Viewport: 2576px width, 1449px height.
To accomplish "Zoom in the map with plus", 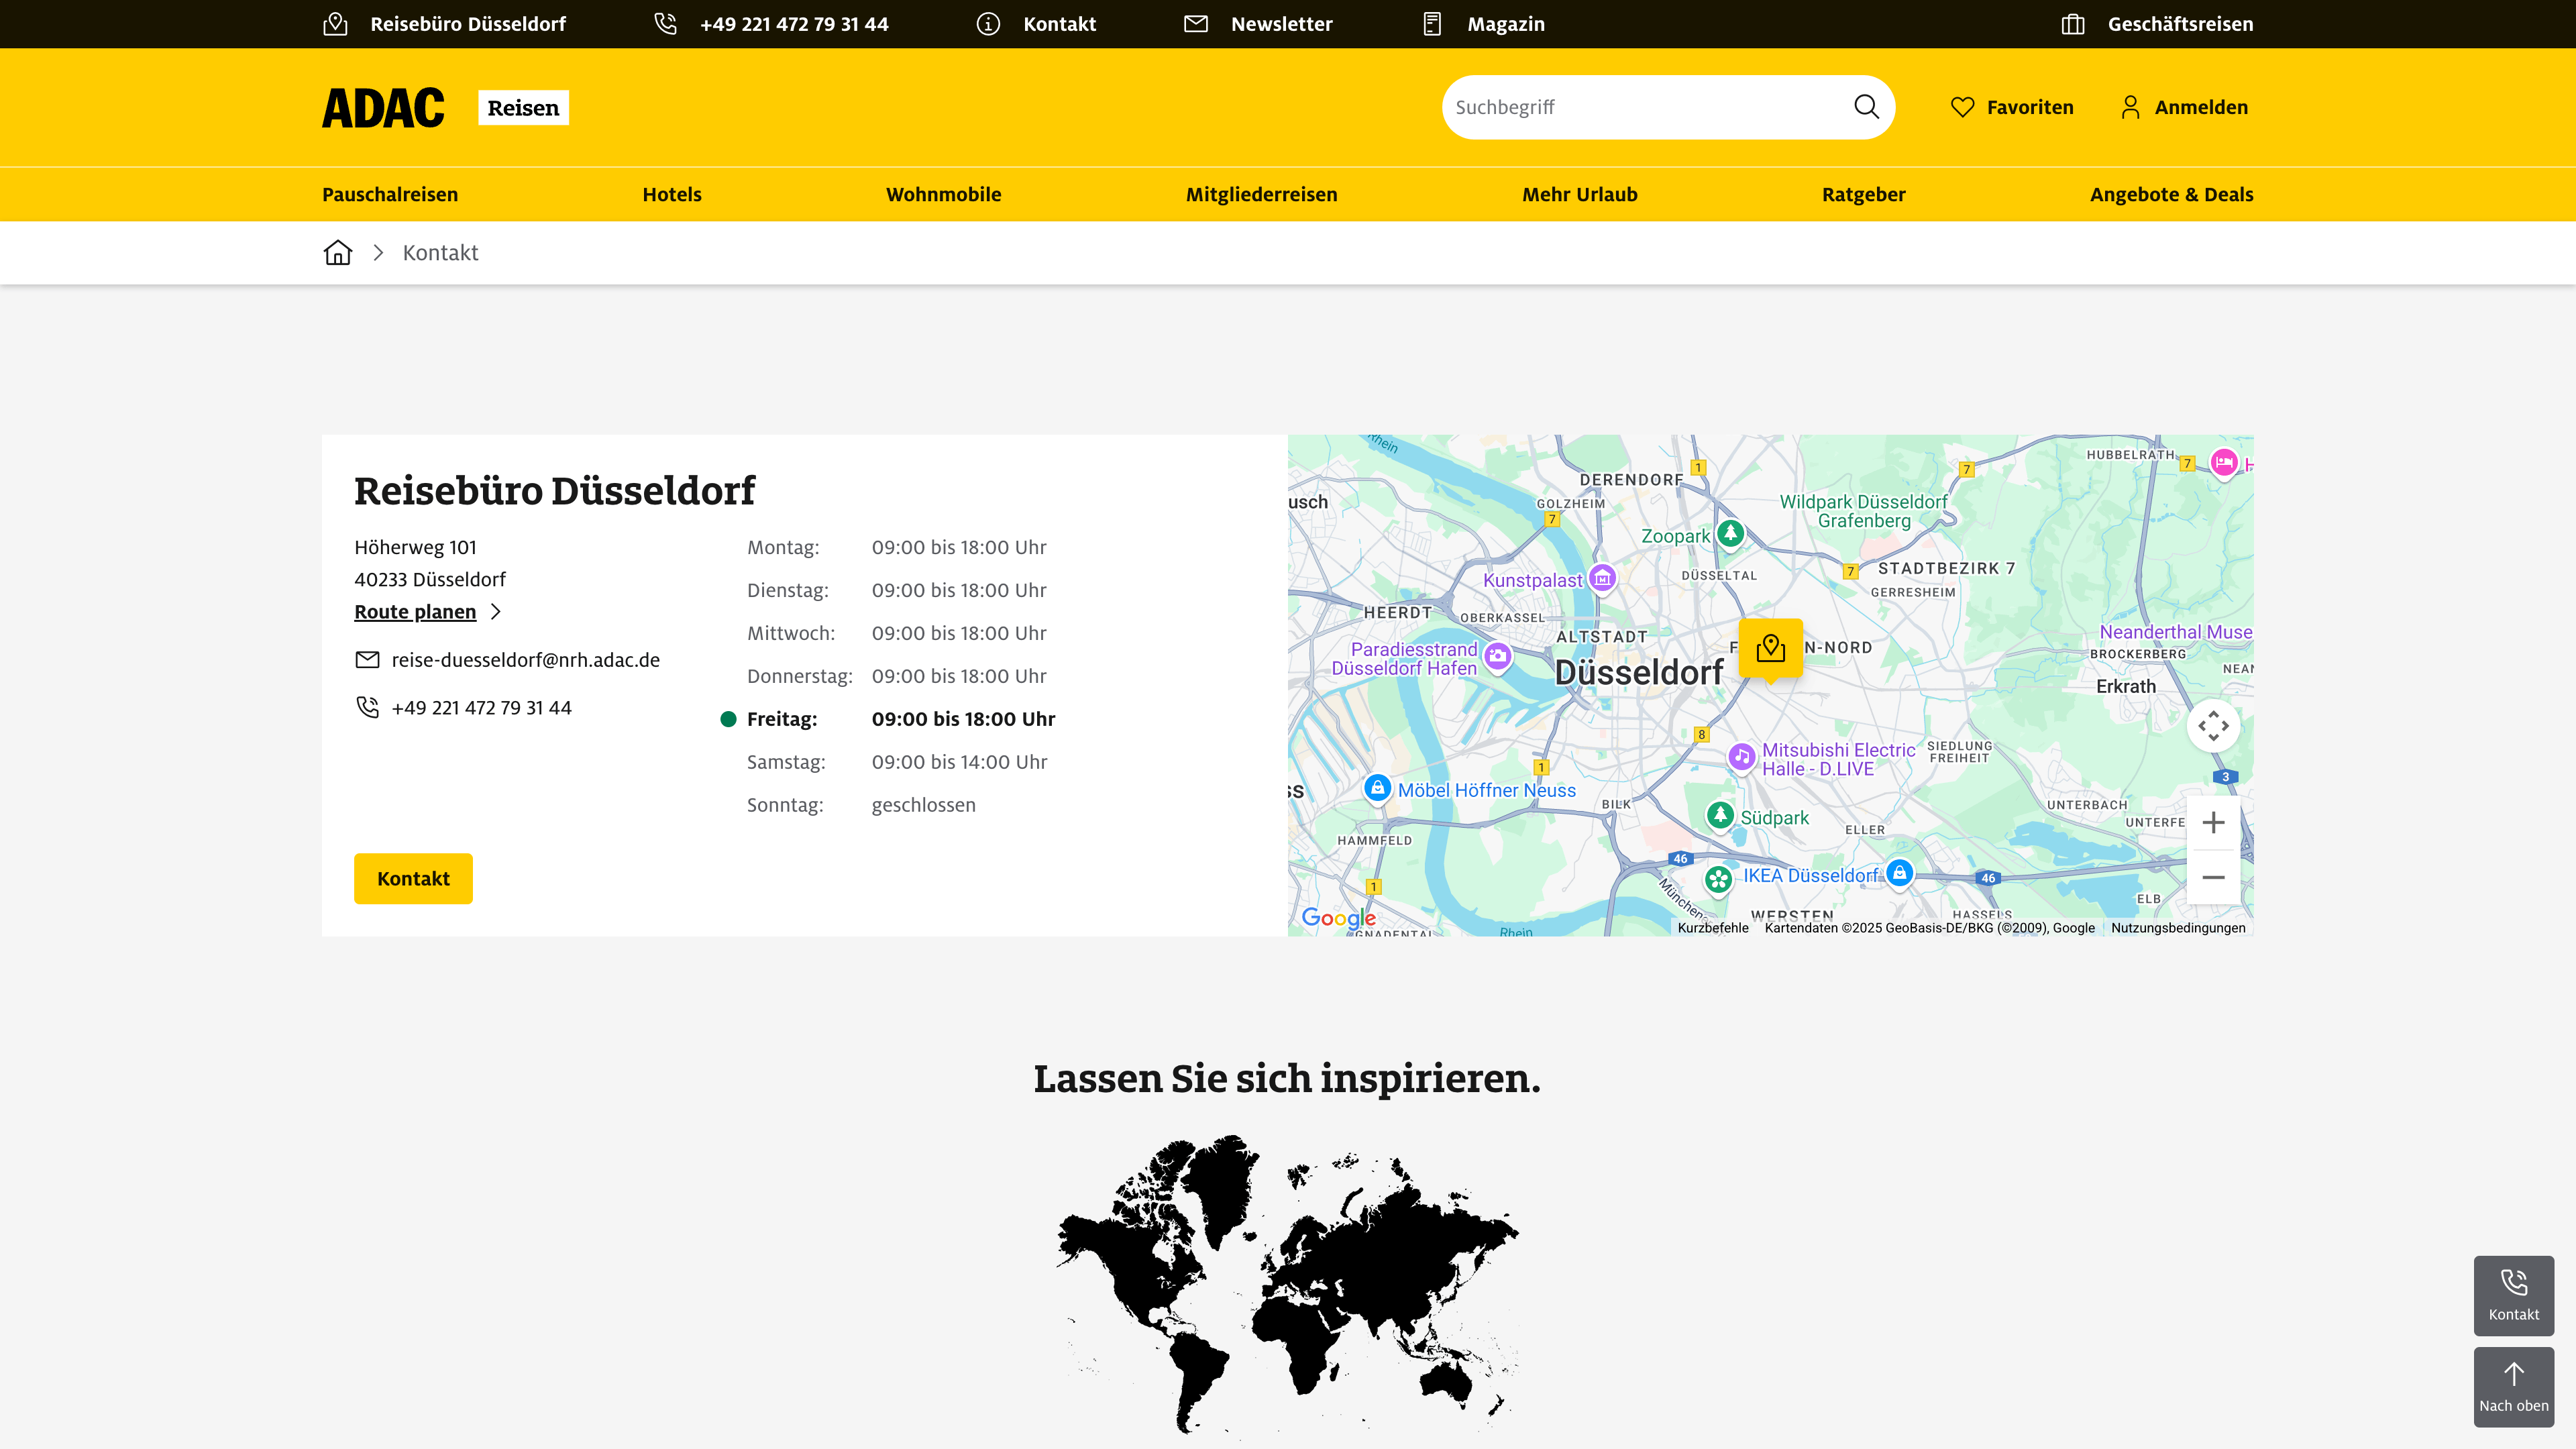I will point(2213,823).
